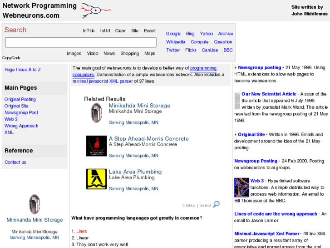Viewport: 330px width, 248px height.
Task: Open XML sidebar link
Action: pos(9,132)
